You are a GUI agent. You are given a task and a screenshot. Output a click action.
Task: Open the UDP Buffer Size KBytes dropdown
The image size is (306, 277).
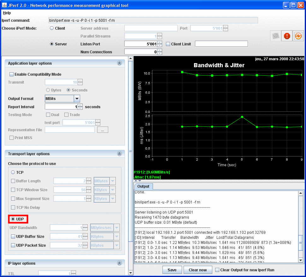click(x=117, y=236)
